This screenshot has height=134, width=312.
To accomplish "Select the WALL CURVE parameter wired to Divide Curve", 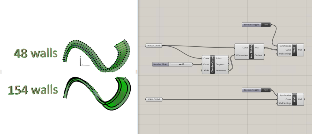I will 154,46.
